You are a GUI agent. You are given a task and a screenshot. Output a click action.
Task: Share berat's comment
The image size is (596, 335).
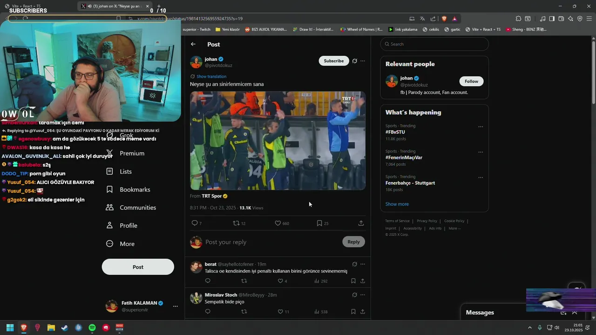coord(363,281)
